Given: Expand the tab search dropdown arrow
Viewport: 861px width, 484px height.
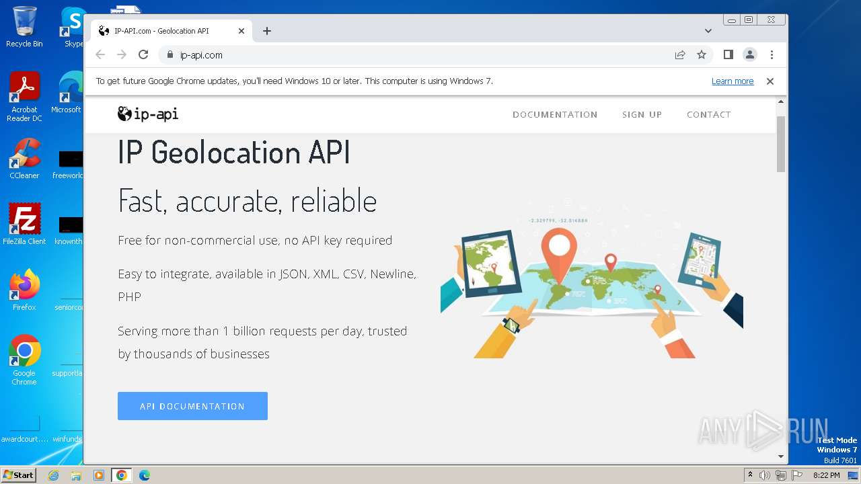Looking at the screenshot, I should pyautogui.click(x=708, y=31).
